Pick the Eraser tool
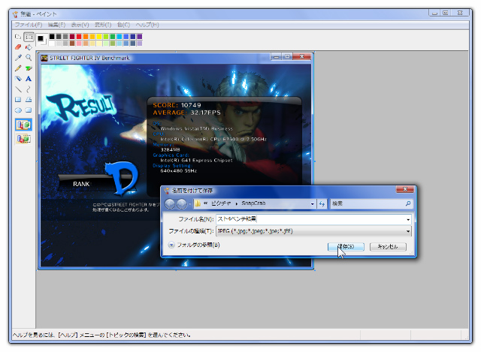Screen dimensions: 481x352 coord(18,47)
